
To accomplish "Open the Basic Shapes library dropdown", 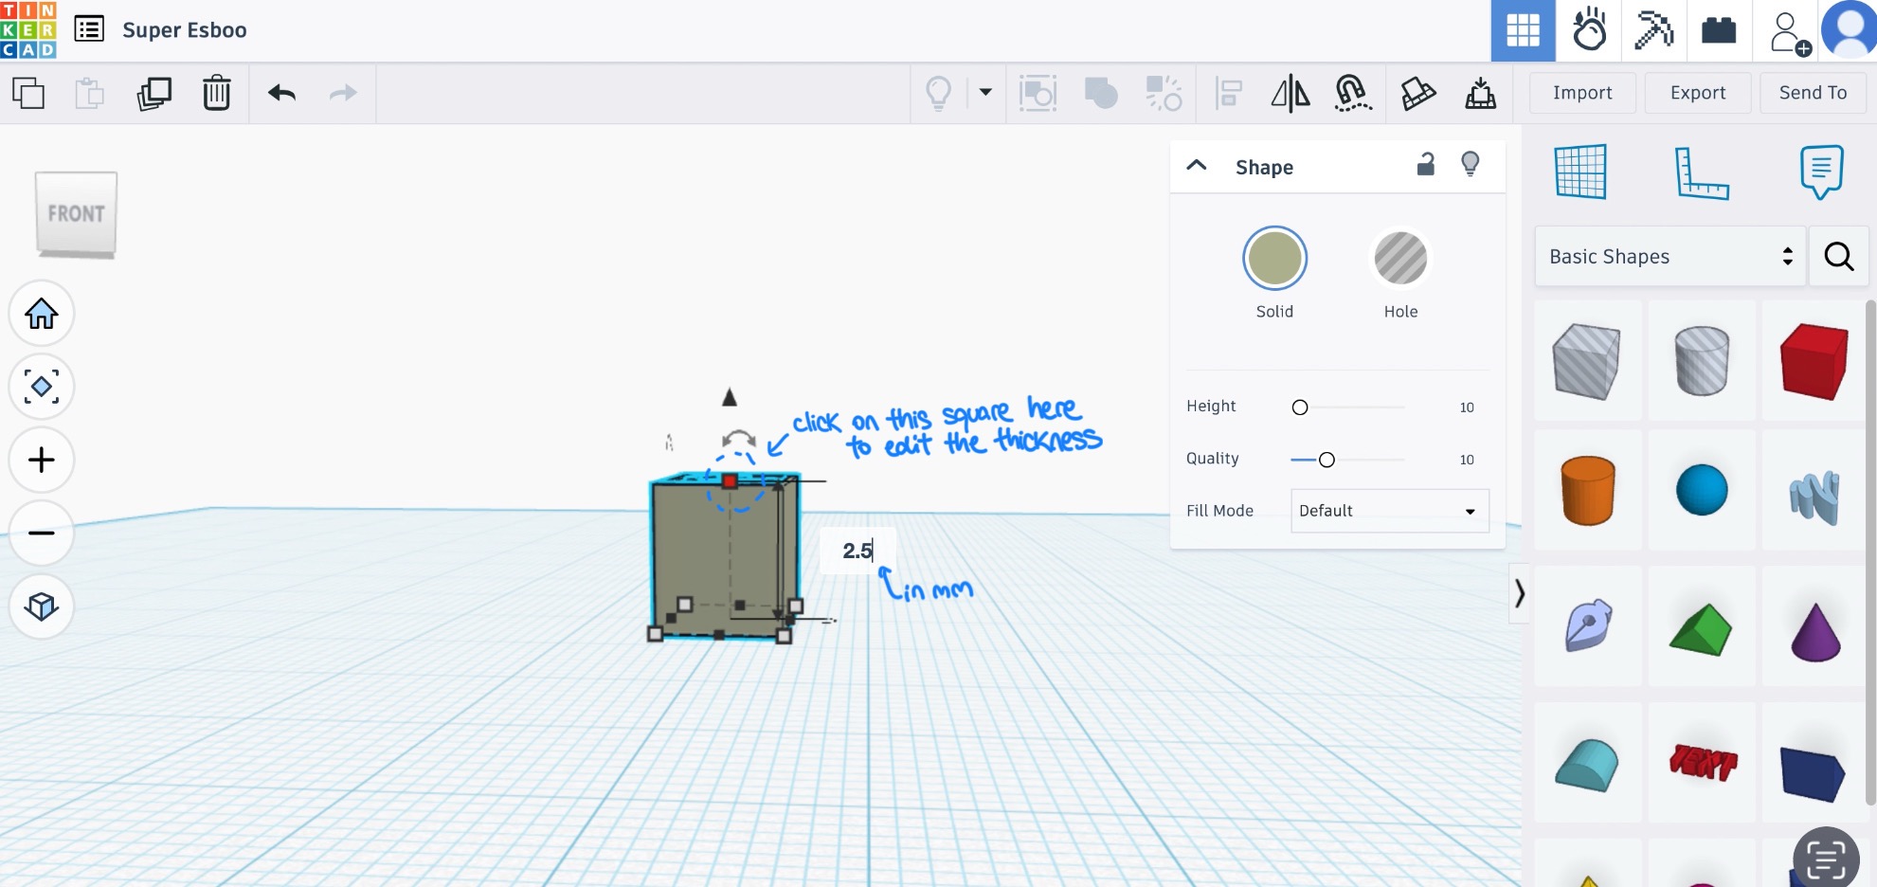I will coord(1669,257).
